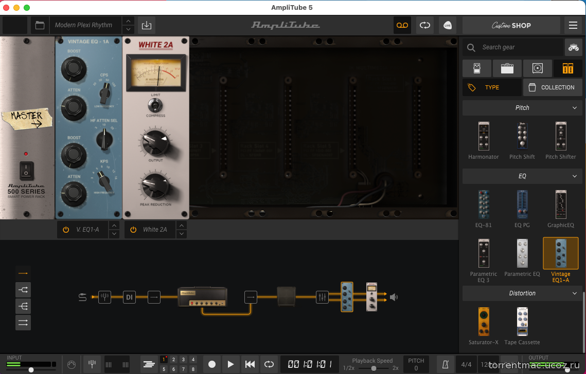Flip the 500 Series rack power switch
This screenshot has width=586, height=374.
coord(26,171)
